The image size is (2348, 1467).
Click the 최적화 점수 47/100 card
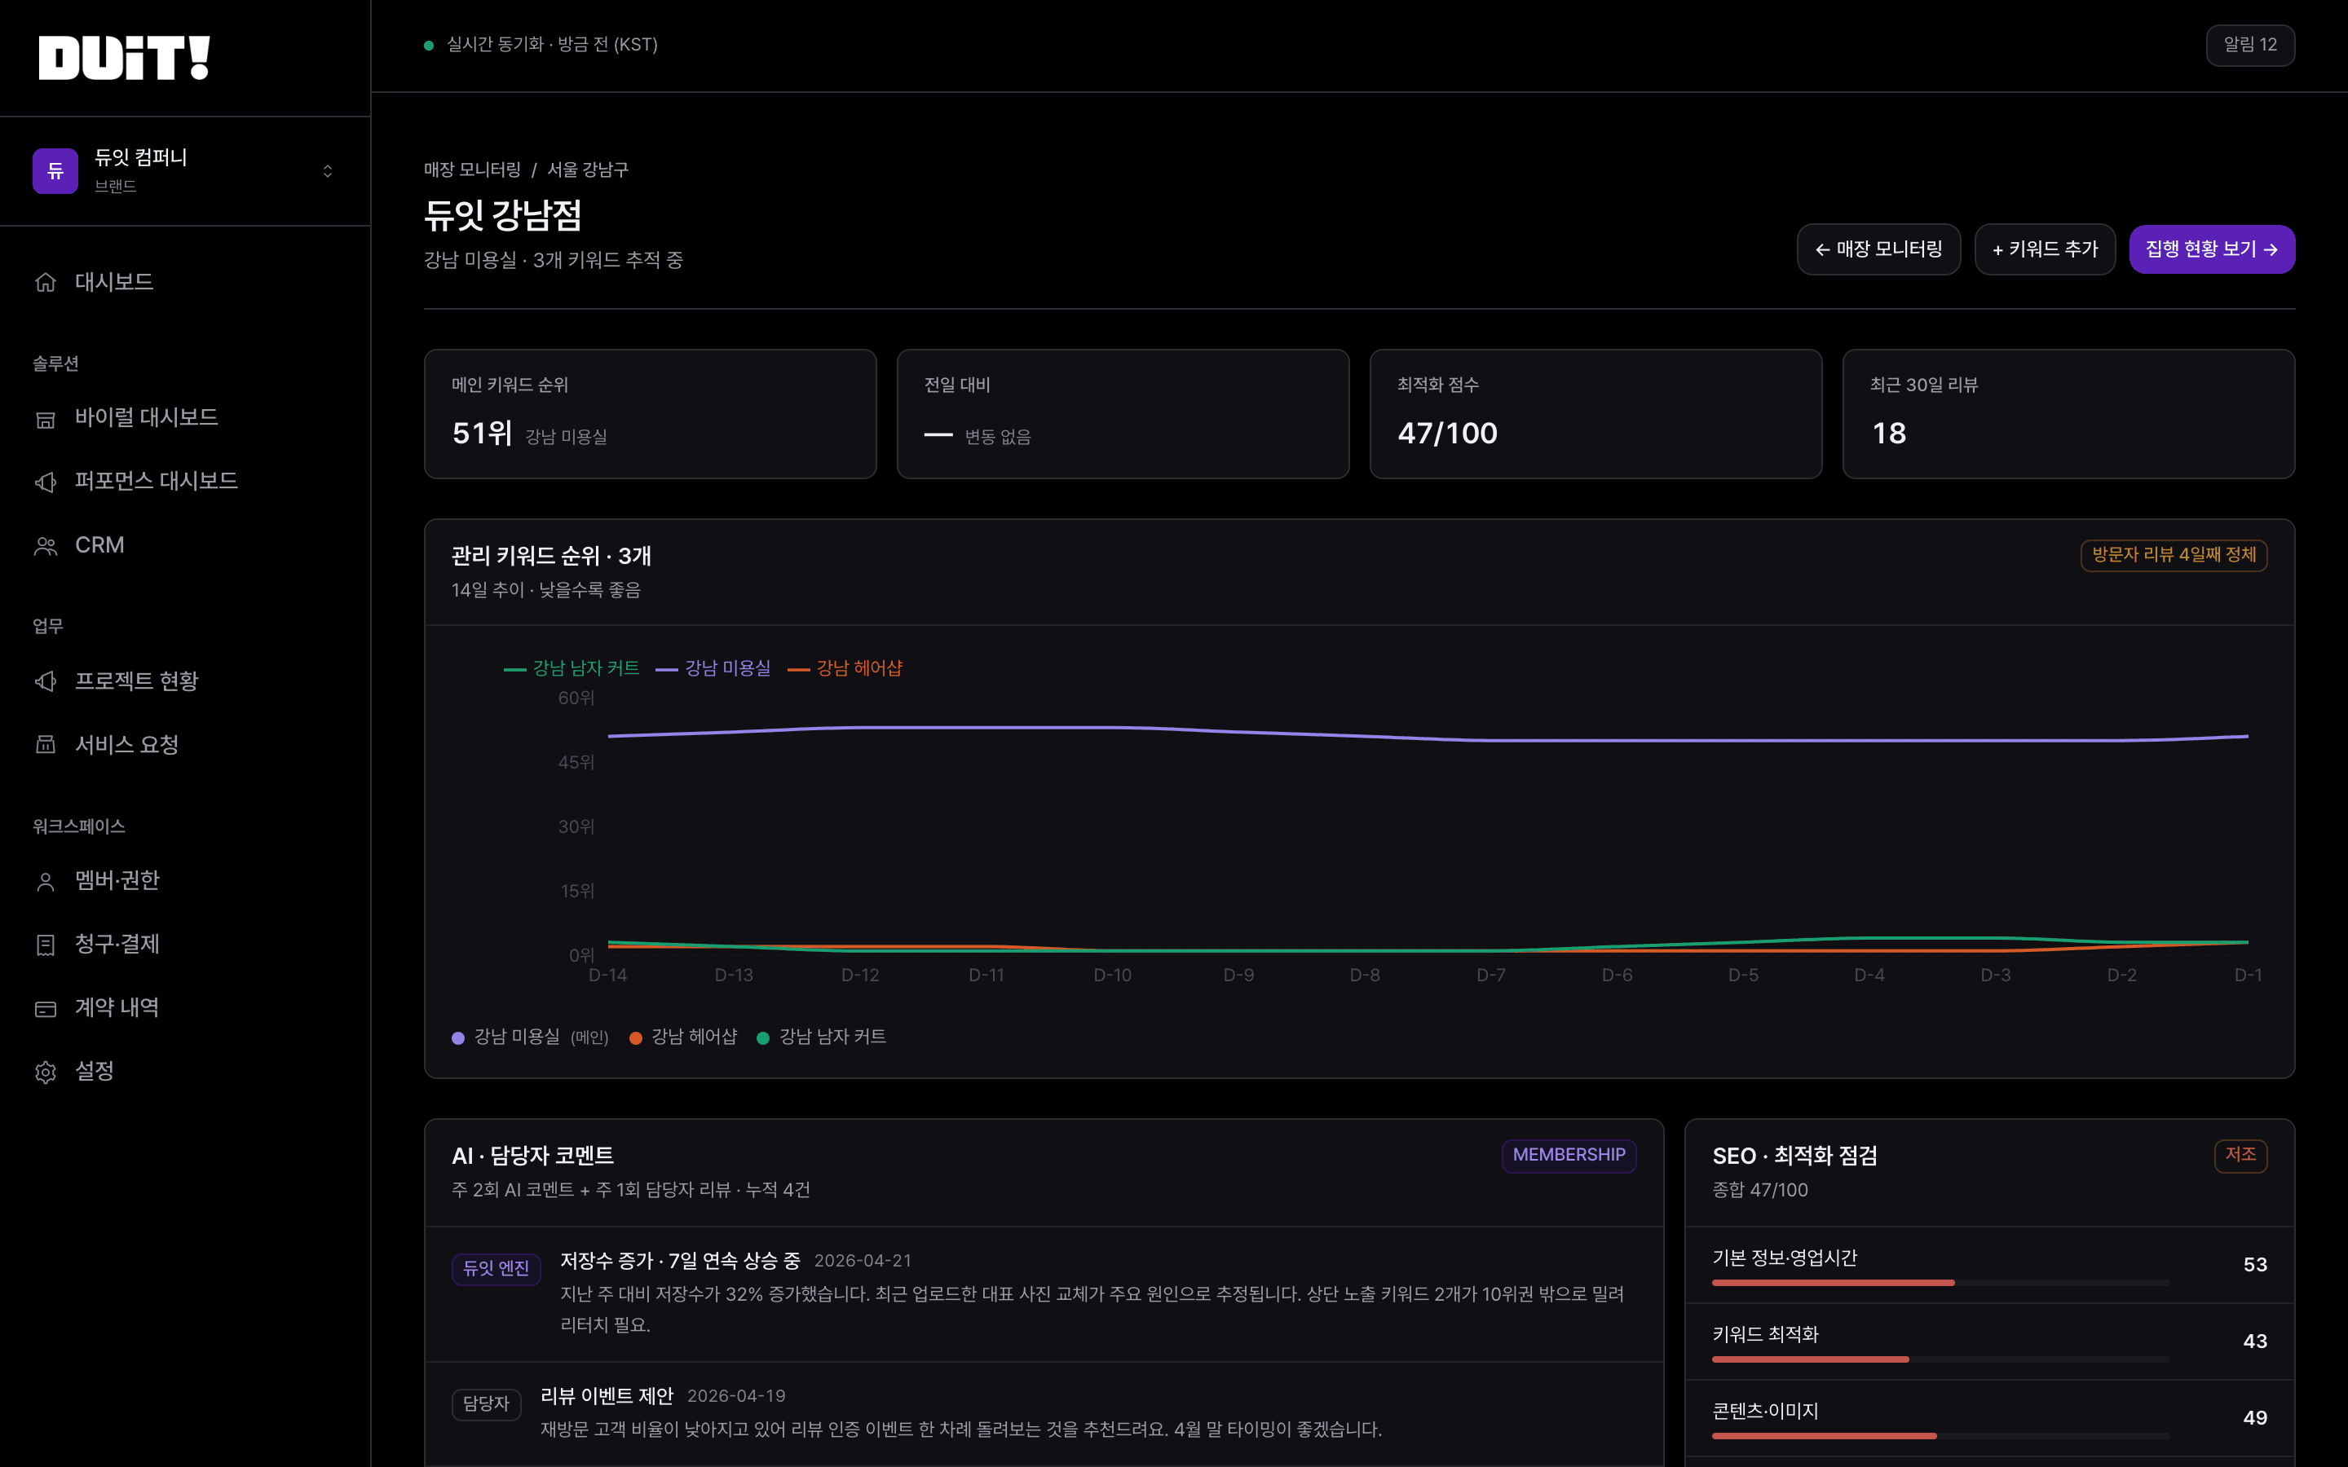(x=1595, y=414)
